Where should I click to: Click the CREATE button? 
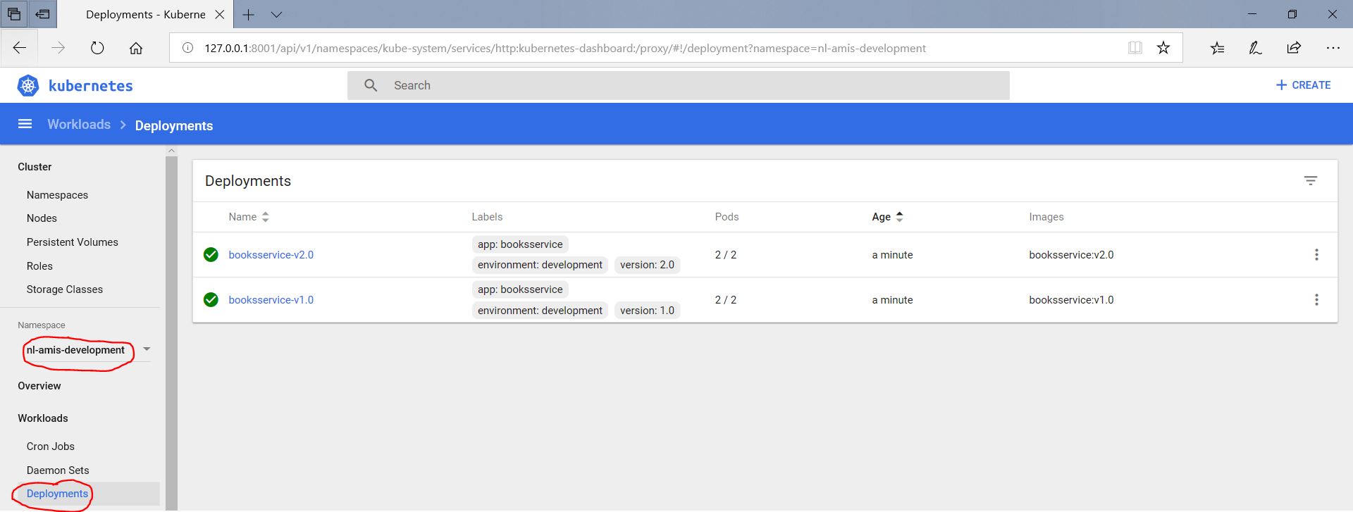(x=1302, y=85)
